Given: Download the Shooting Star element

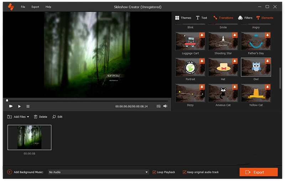Looking at the screenshot, I should click(235, 35).
